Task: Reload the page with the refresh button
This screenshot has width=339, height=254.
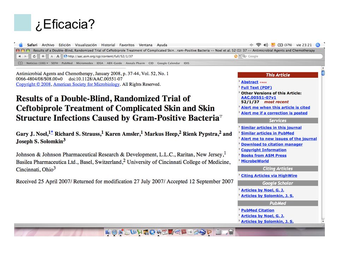Action: coord(34,56)
